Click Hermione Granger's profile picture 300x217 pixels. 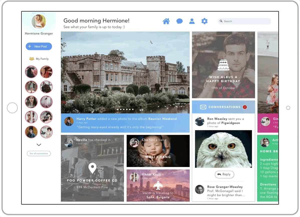click(39, 22)
